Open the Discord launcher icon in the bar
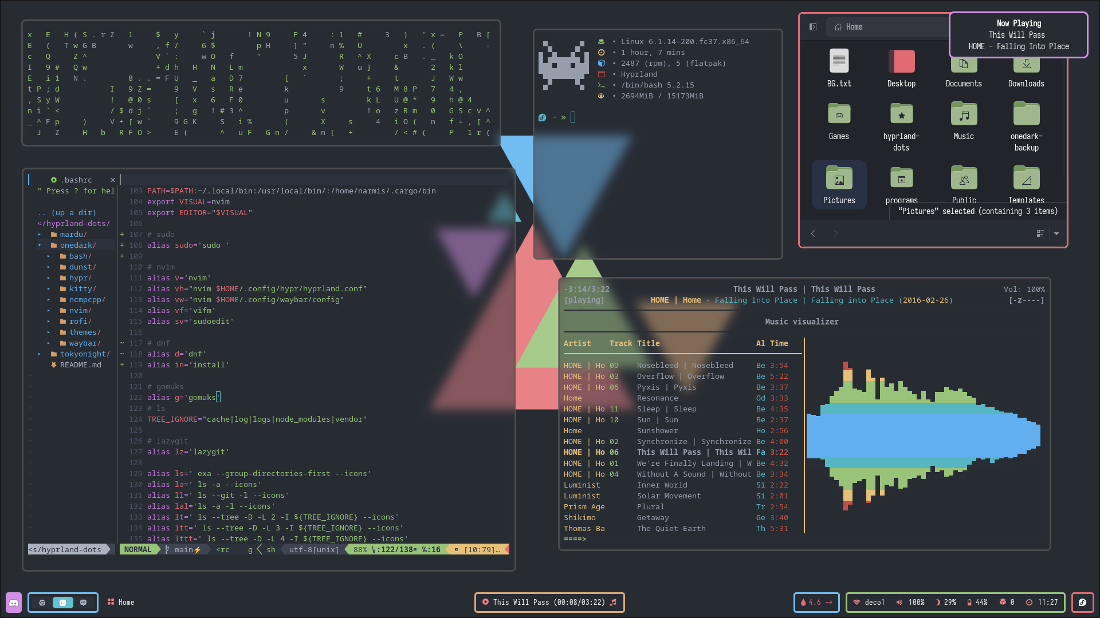The width and height of the screenshot is (1100, 618). point(14,603)
